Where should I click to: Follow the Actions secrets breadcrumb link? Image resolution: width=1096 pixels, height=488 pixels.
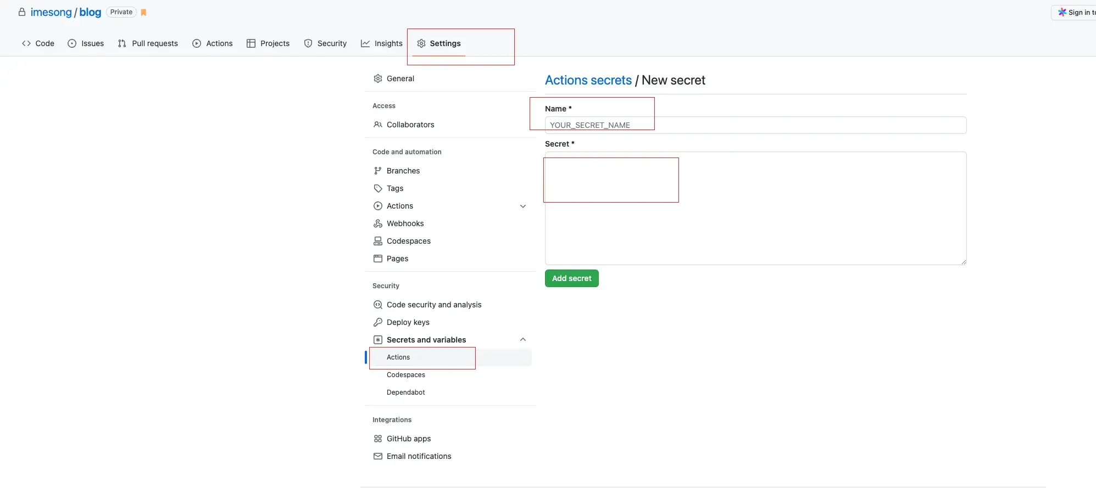[588, 80]
